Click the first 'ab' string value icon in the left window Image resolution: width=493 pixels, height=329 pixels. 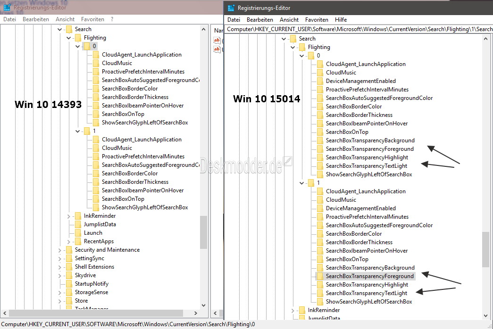click(x=217, y=40)
